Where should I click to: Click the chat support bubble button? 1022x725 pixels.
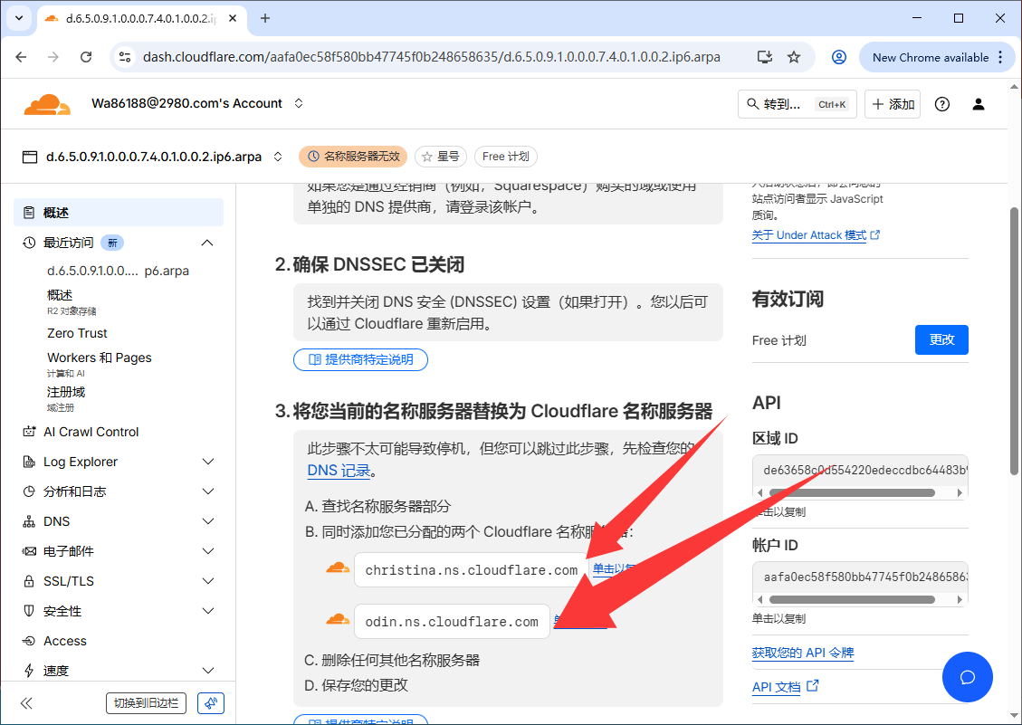(967, 677)
